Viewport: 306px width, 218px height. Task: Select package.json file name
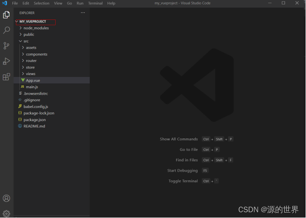pos(35,120)
